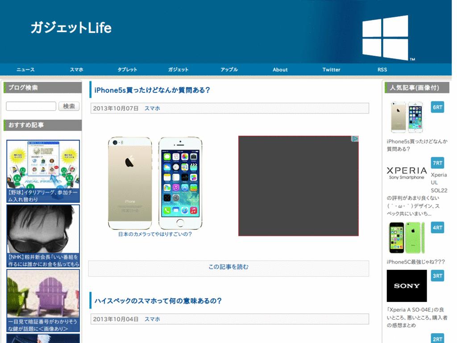Open the 暗証番号 key article thumbnail

tap(43, 301)
